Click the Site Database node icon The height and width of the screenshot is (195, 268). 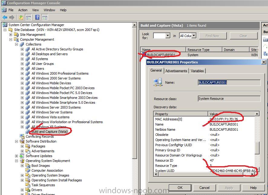[11, 30]
